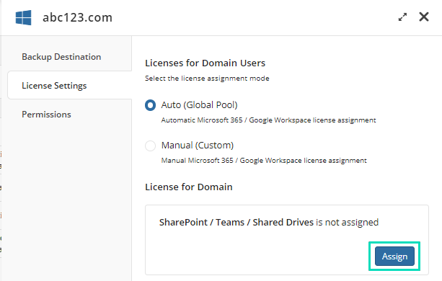Click 'Select the license assignment mode' text

point(207,79)
